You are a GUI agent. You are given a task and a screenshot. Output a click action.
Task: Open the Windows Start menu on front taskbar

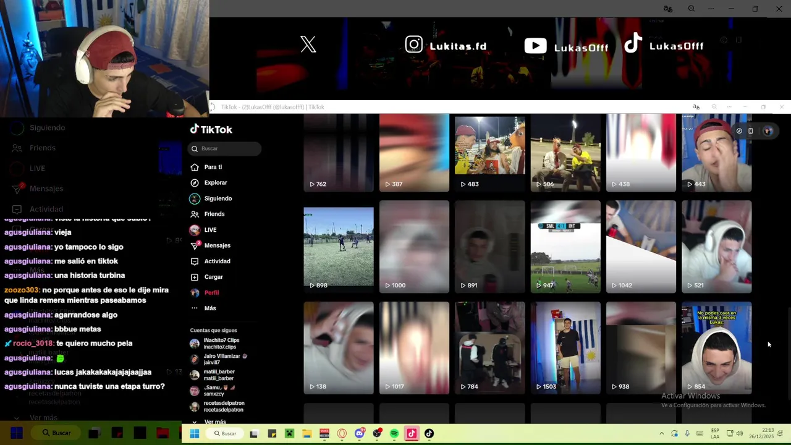pyautogui.click(x=194, y=433)
